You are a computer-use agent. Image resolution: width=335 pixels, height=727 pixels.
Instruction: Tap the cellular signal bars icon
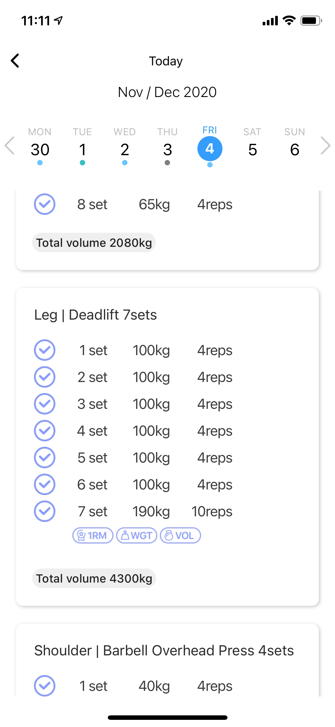click(x=270, y=21)
